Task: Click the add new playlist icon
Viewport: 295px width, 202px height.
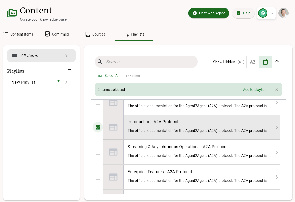Action: (71, 71)
